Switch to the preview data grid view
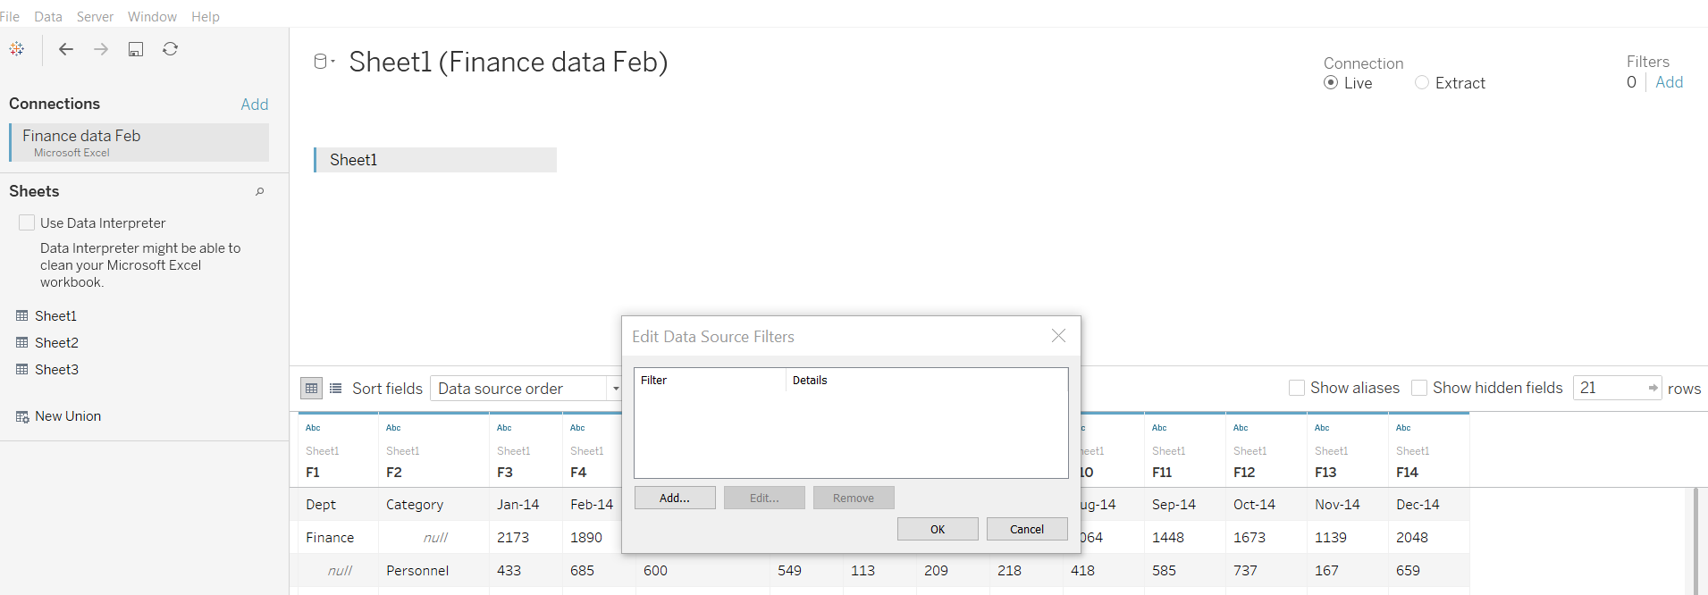 (311, 388)
